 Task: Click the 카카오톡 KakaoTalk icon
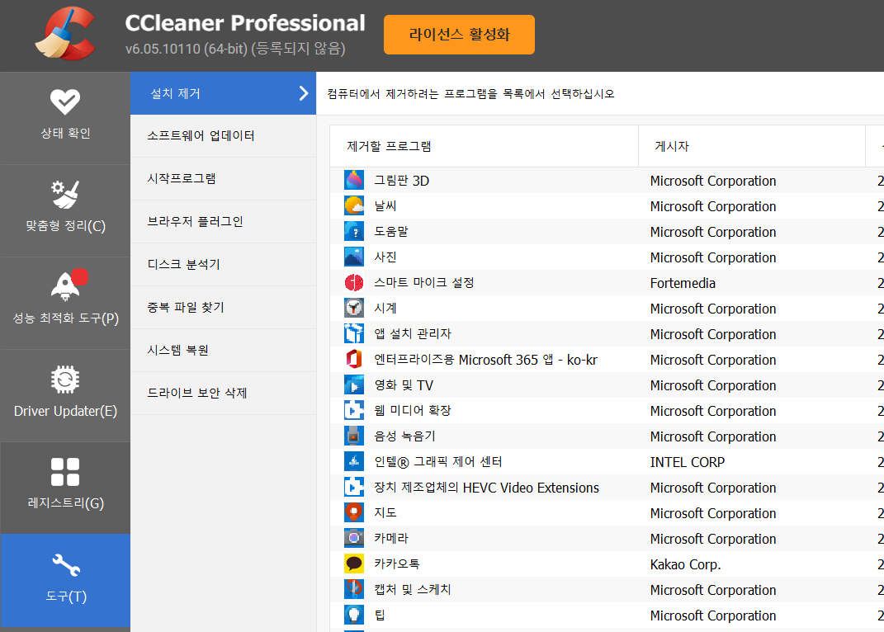click(354, 564)
